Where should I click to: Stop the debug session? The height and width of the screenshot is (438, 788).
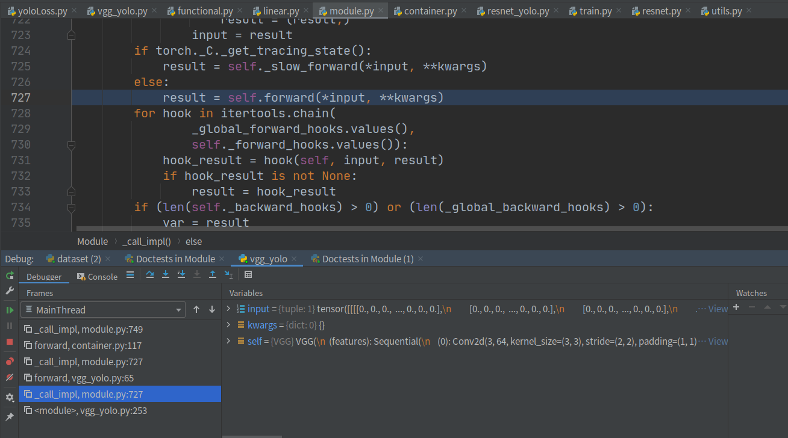(x=9, y=341)
